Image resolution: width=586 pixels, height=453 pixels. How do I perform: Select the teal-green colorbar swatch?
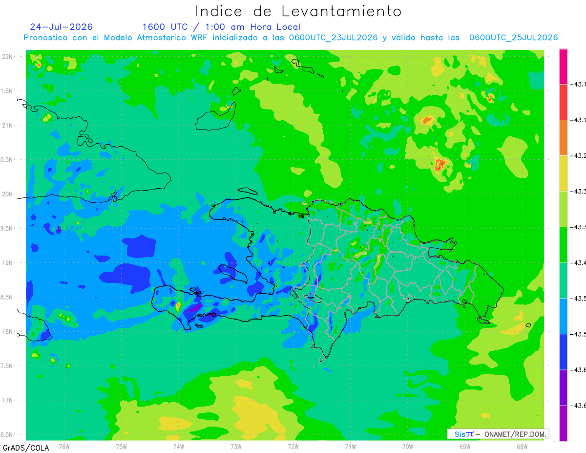point(563,280)
